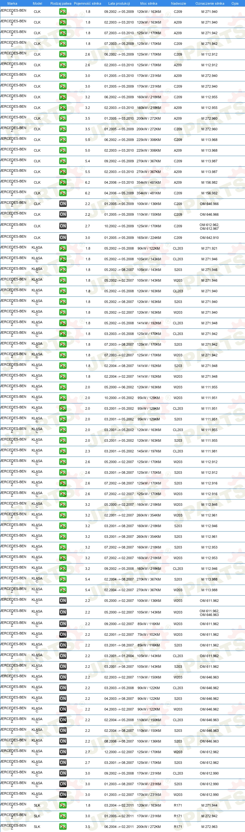
Task: Click petrol icon in CLK A209 M 156.982 row
Action: pos(63,182)
